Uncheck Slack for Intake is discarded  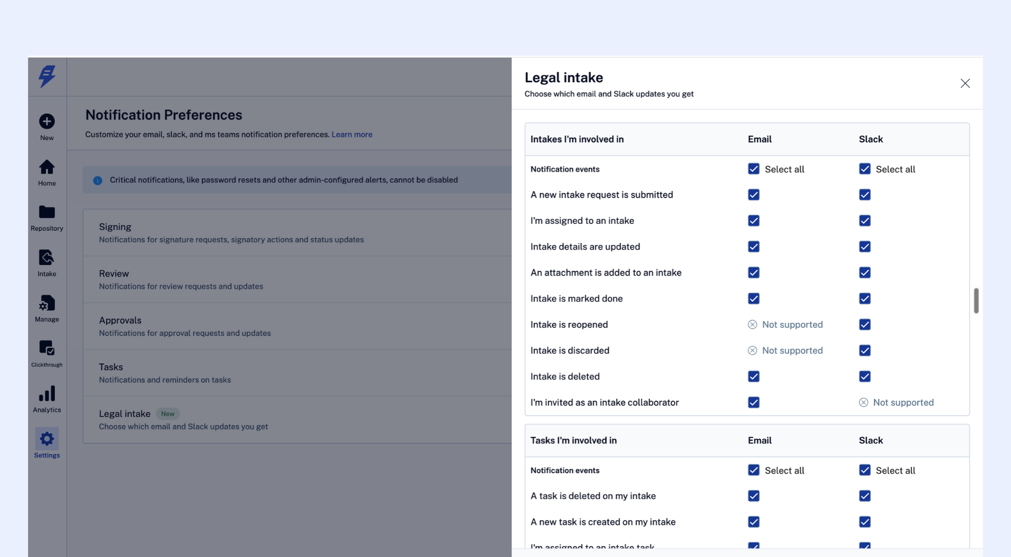[x=865, y=350]
